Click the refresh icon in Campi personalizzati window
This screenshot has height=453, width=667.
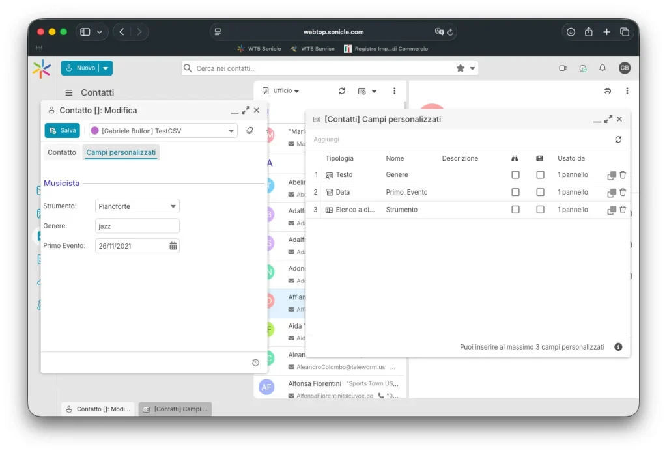[x=617, y=139]
